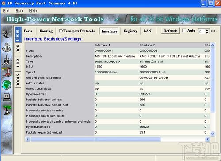Click the sailboat icon in sidebar

click(6, 33)
